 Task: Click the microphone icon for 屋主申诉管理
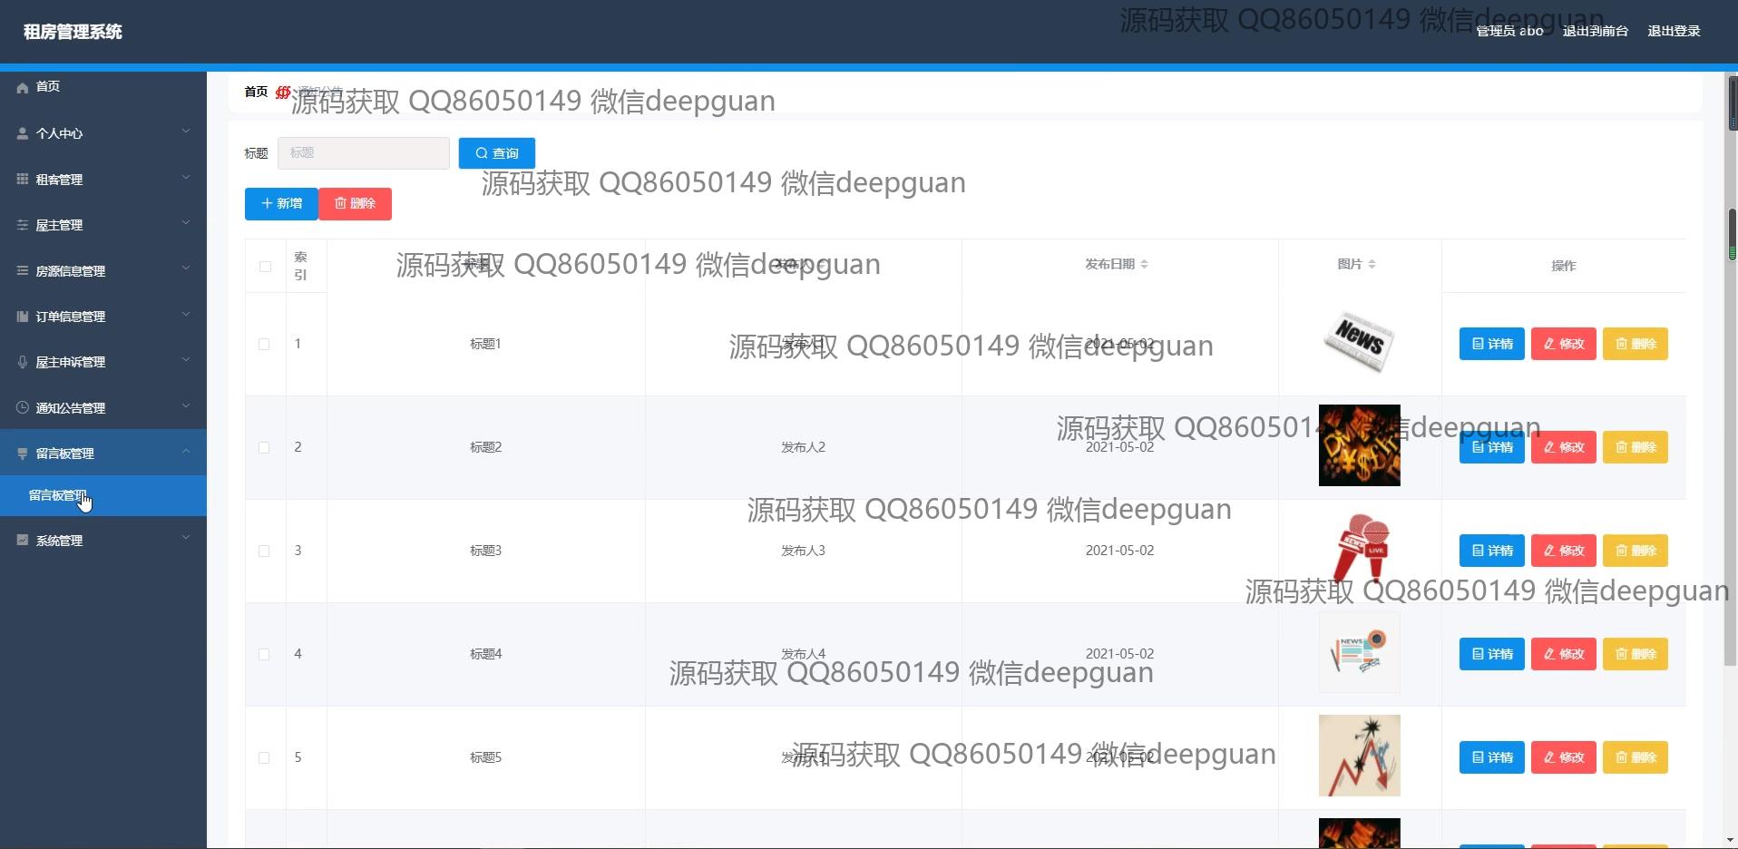coord(23,362)
